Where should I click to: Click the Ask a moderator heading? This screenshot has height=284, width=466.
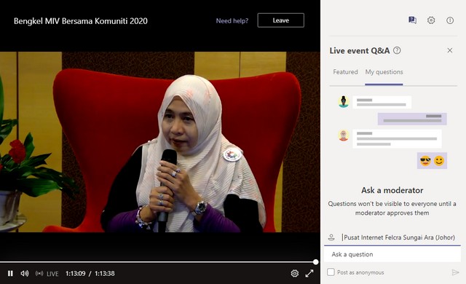[392, 190]
